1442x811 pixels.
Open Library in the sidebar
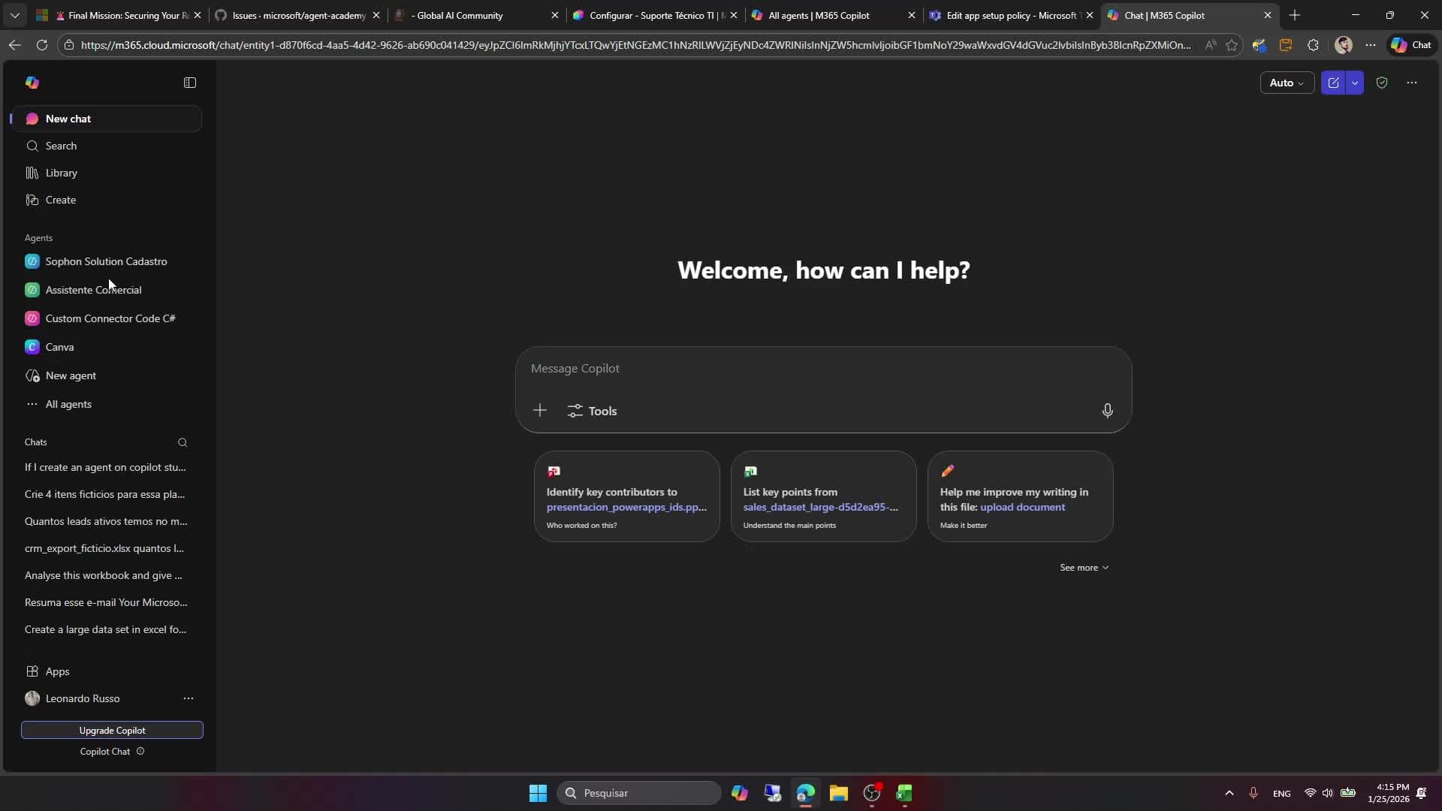tap(61, 173)
